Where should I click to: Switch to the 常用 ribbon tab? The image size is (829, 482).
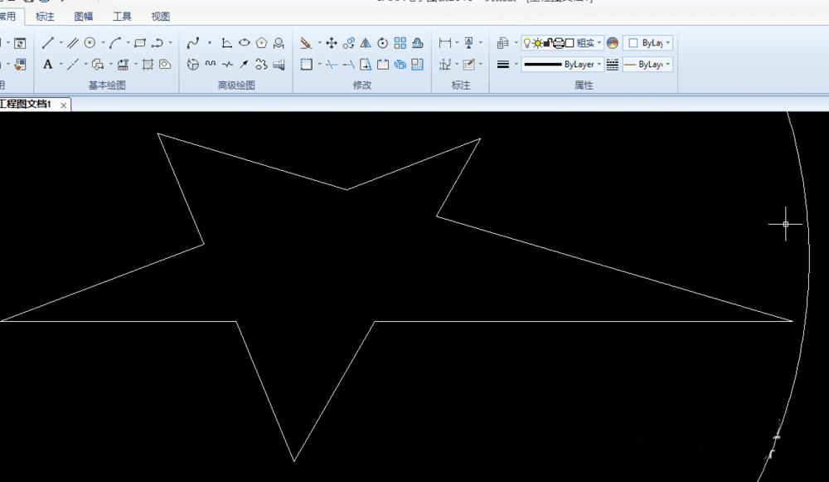8,17
